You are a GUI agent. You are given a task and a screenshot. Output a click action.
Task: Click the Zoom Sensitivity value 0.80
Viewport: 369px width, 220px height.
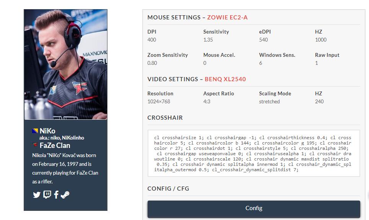pyautogui.click(x=152, y=63)
